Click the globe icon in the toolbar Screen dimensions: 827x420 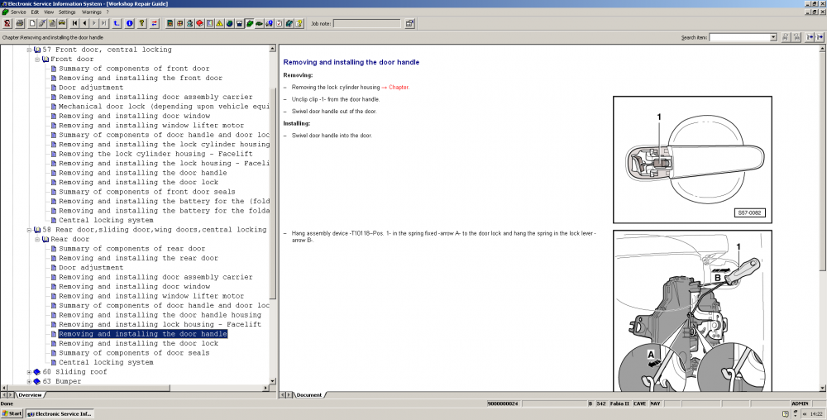[229, 23]
